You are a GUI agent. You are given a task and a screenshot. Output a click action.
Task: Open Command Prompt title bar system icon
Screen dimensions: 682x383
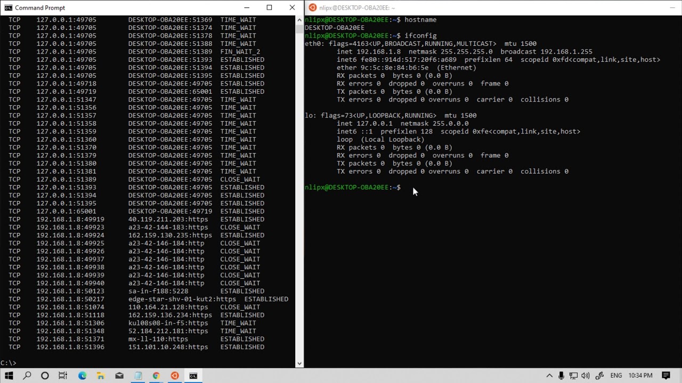tap(8, 7)
